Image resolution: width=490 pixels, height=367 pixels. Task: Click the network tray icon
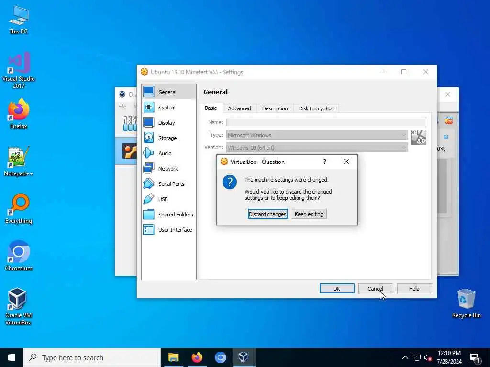(417, 357)
